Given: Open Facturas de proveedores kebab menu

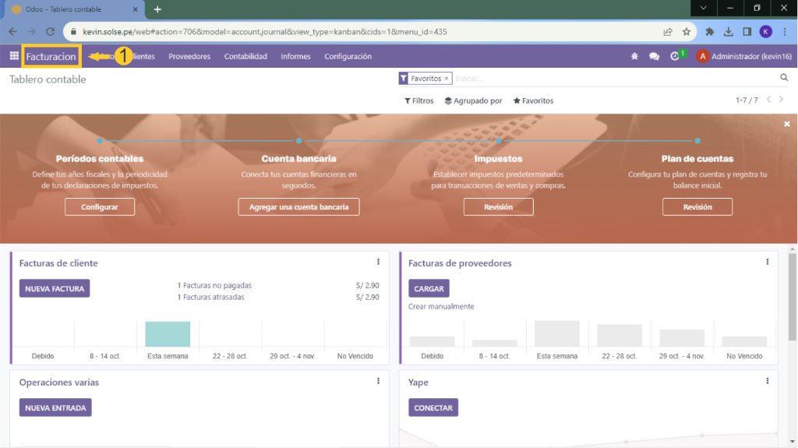Looking at the screenshot, I should click(767, 263).
